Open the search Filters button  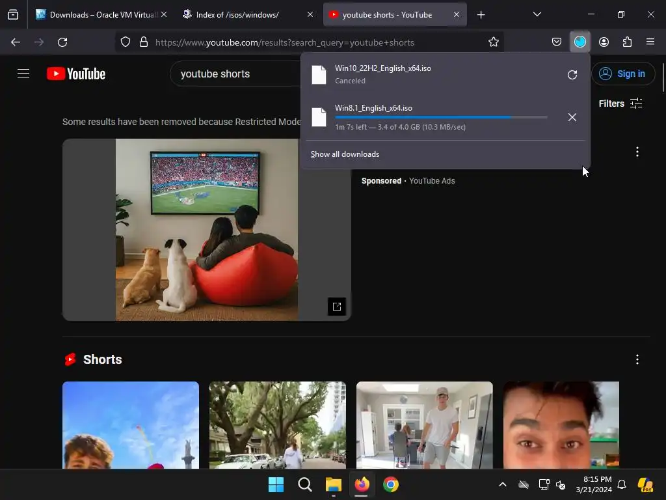point(620,104)
